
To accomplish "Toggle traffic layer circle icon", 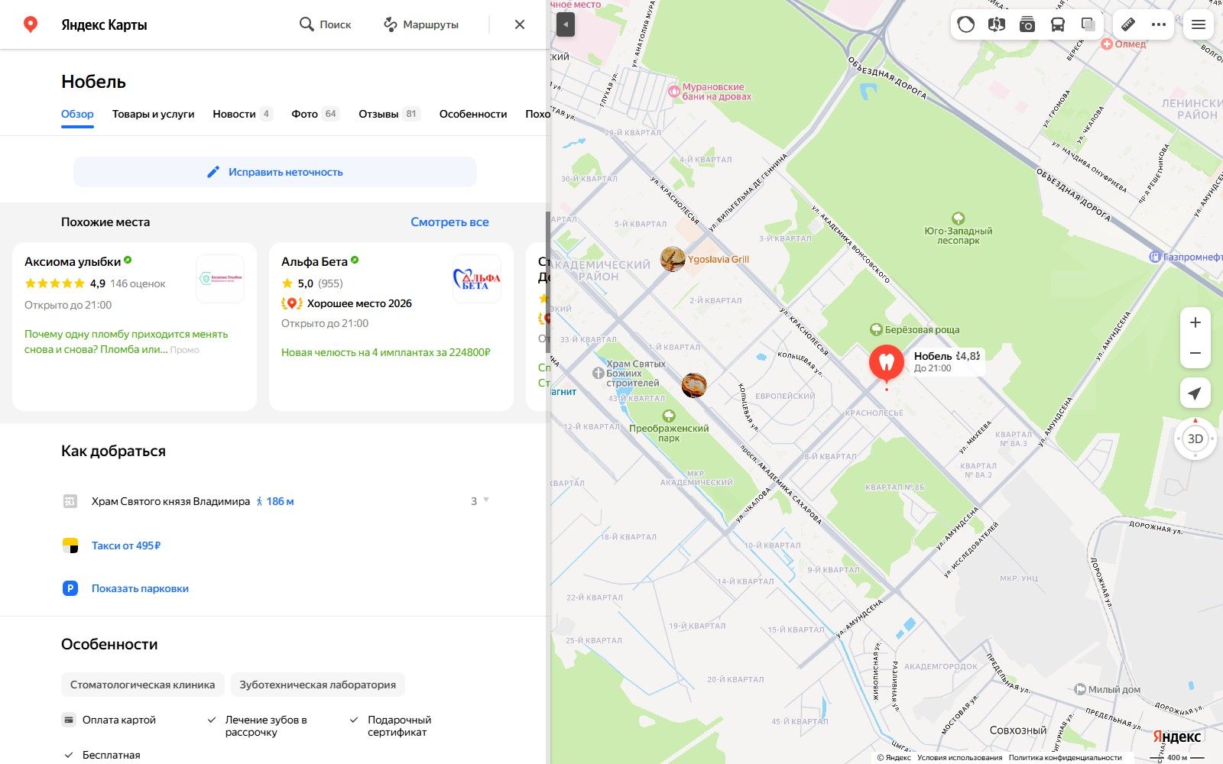I will tap(966, 24).
